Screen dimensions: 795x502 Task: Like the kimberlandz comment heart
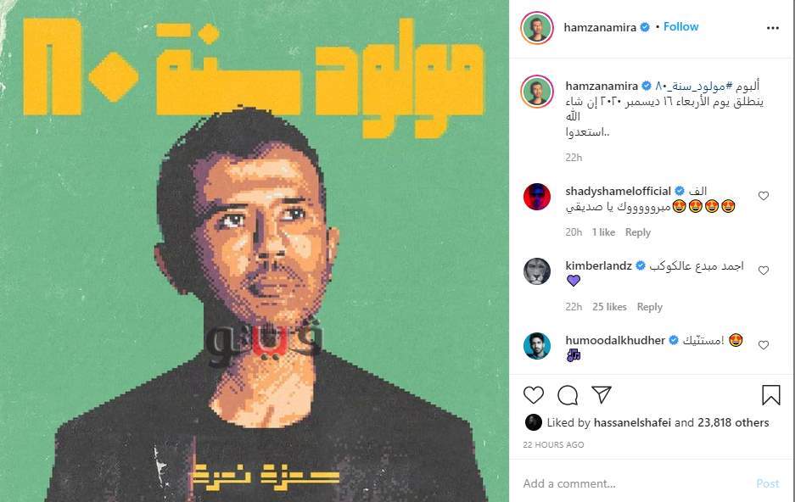click(764, 271)
